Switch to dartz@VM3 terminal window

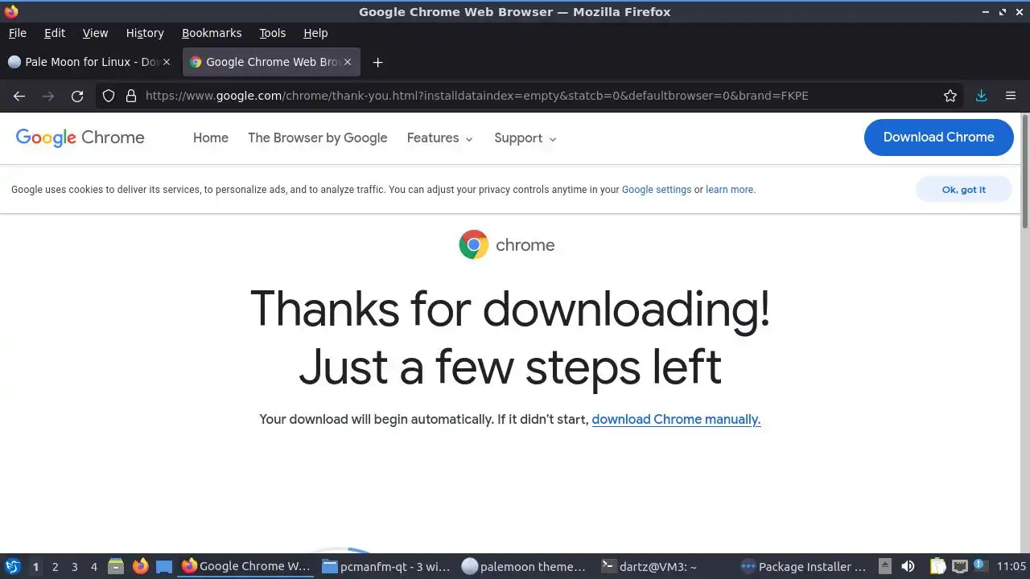pos(665,567)
